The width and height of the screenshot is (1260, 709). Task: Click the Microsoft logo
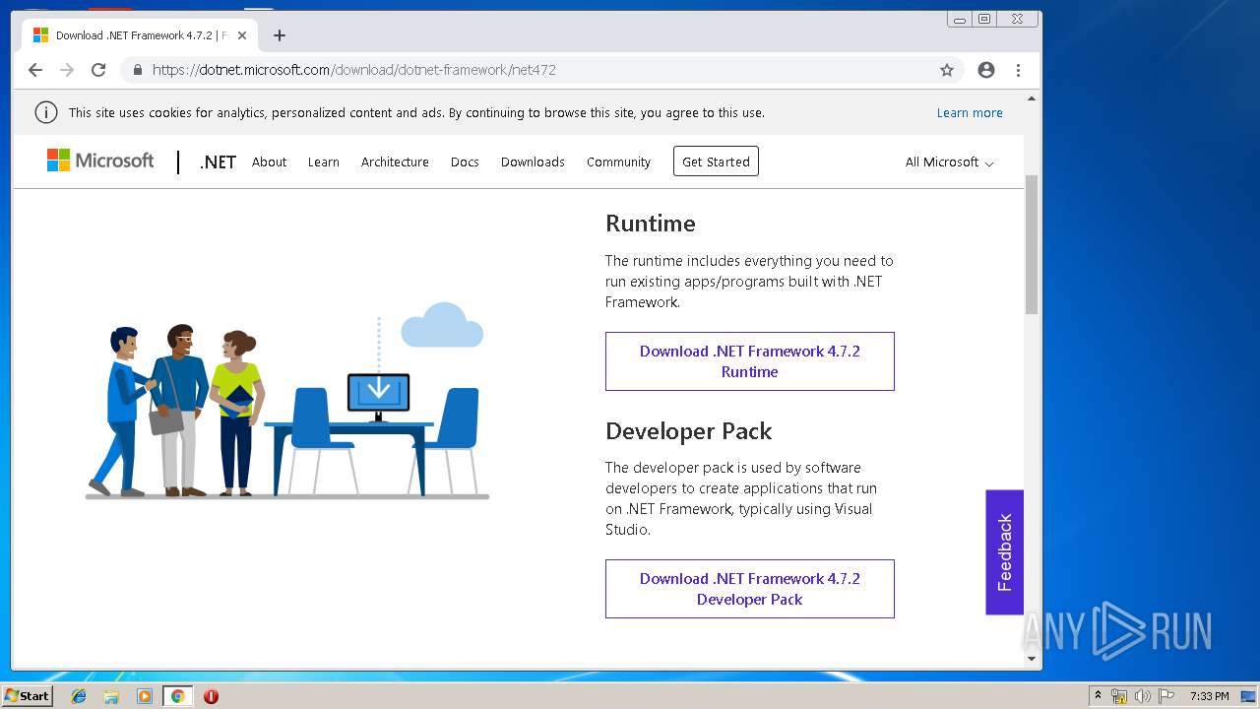pyautogui.click(x=100, y=161)
